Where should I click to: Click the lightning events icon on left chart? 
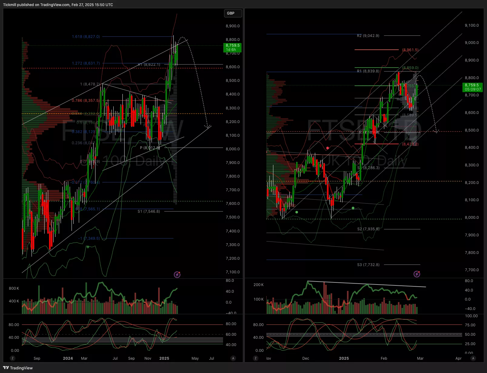[x=177, y=275]
